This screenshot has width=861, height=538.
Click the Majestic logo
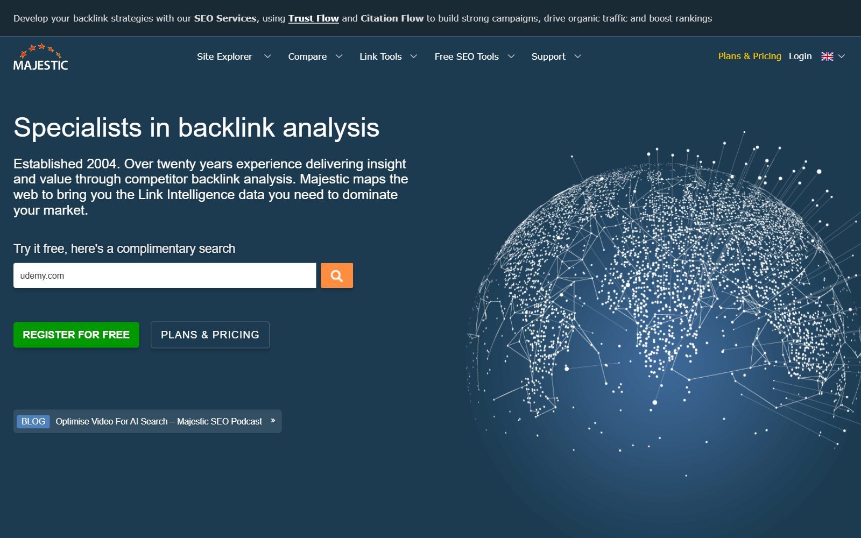point(40,57)
